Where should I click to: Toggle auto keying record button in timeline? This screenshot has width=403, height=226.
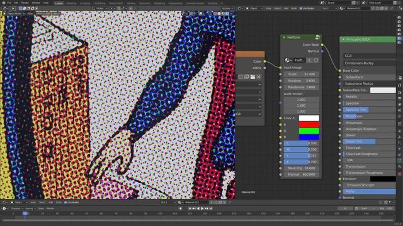(x=181, y=208)
